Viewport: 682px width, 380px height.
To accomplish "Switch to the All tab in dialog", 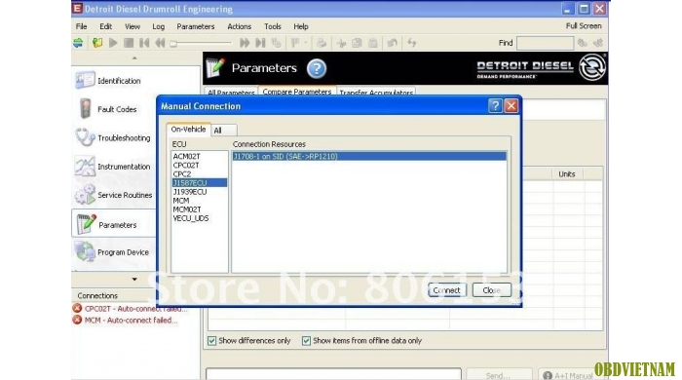I will point(223,130).
